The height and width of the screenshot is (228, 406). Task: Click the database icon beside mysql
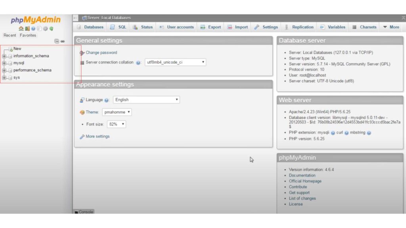click(x=10, y=63)
